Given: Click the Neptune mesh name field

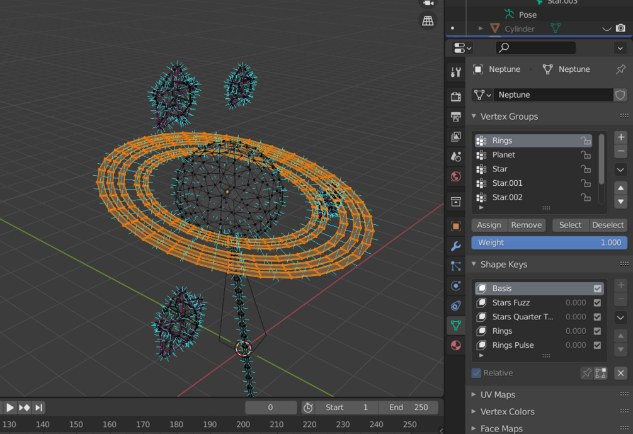Looking at the screenshot, I should point(553,95).
